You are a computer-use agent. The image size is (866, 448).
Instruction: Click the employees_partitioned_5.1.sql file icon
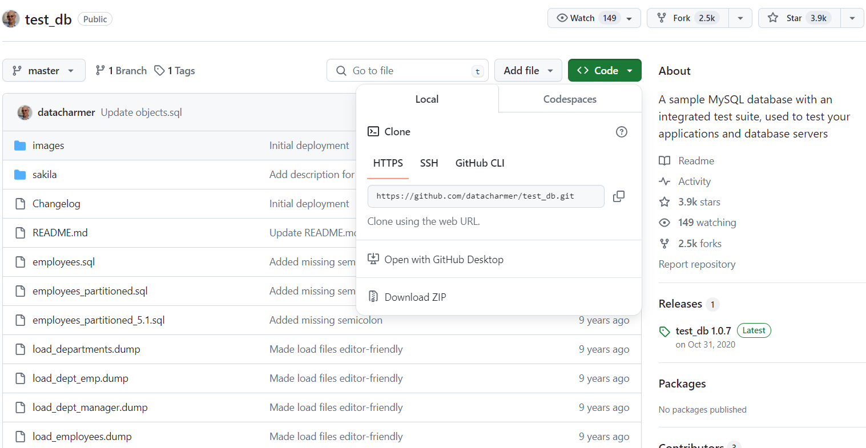(20, 320)
